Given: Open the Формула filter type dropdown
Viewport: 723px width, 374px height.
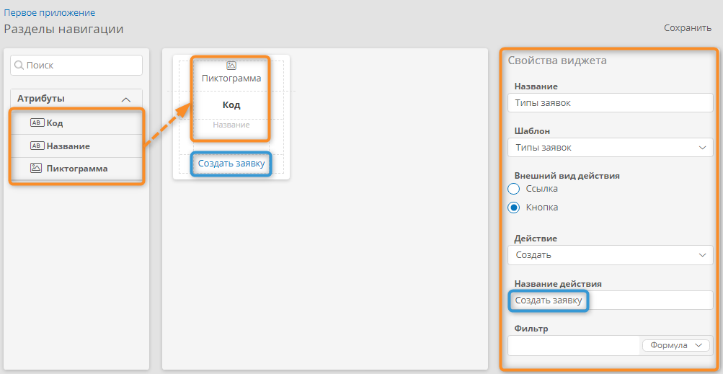Looking at the screenshot, I should pyautogui.click(x=675, y=346).
